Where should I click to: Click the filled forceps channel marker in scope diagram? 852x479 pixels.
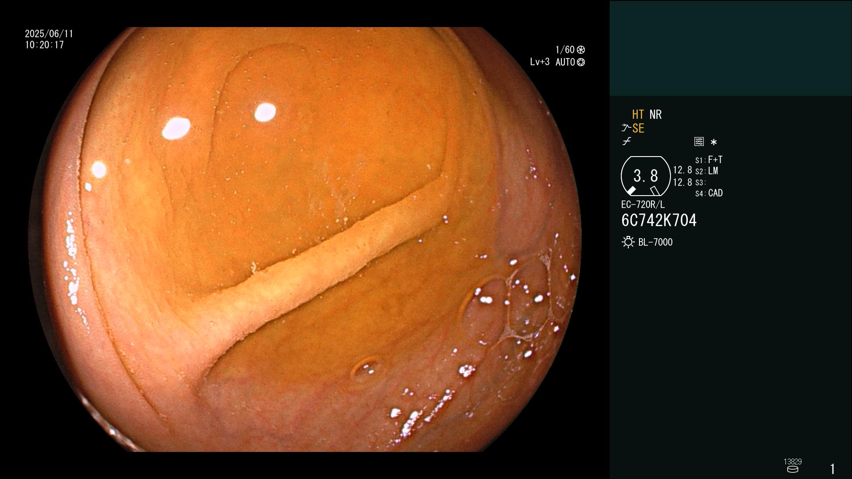coord(631,191)
